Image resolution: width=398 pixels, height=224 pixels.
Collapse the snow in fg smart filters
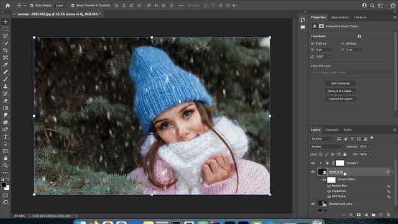(x=392, y=172)
